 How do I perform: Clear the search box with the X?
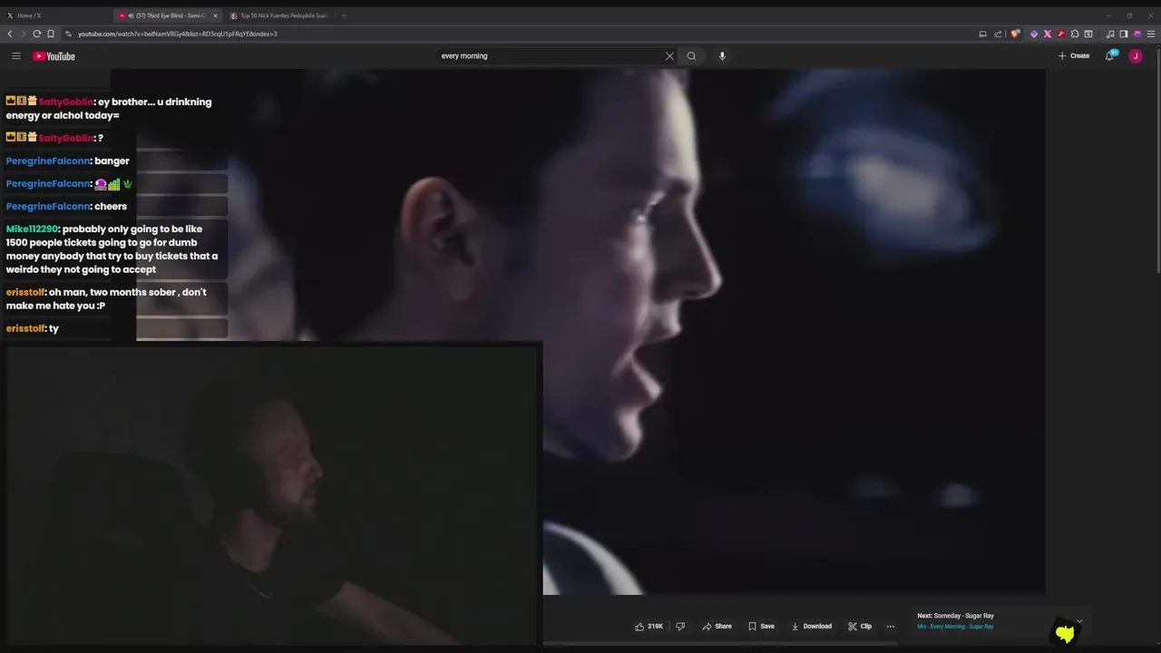tap(669, 56)
